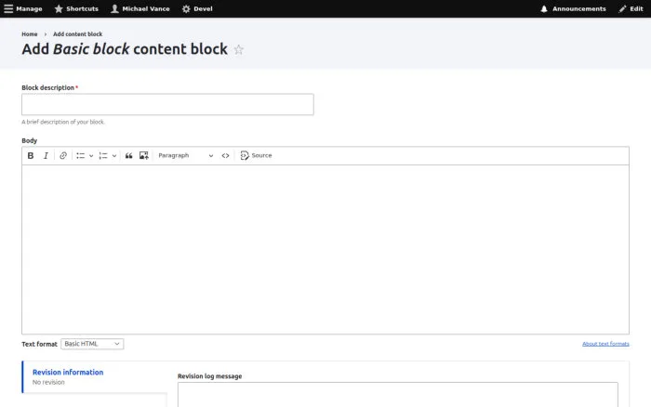This screenshot has width=651, height=407.
Task: Click the insert image icon
Action: (143, 155)
